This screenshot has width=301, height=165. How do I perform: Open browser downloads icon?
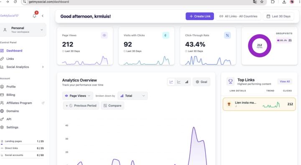pos(284,2)
